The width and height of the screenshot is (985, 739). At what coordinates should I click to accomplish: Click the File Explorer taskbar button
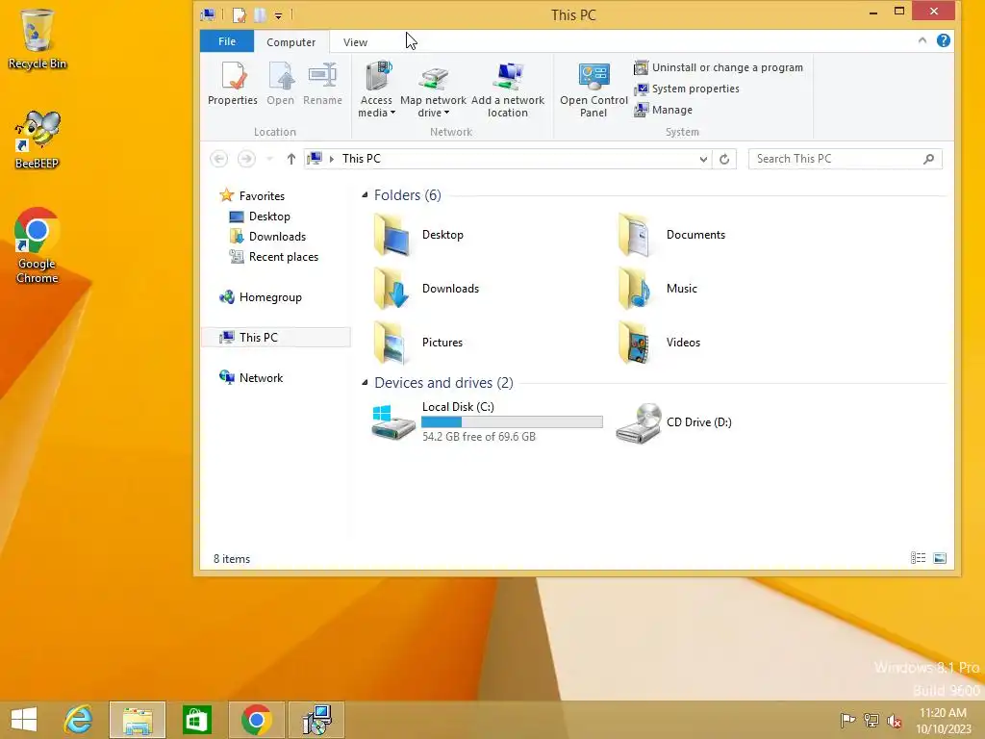tap(138, 720)
